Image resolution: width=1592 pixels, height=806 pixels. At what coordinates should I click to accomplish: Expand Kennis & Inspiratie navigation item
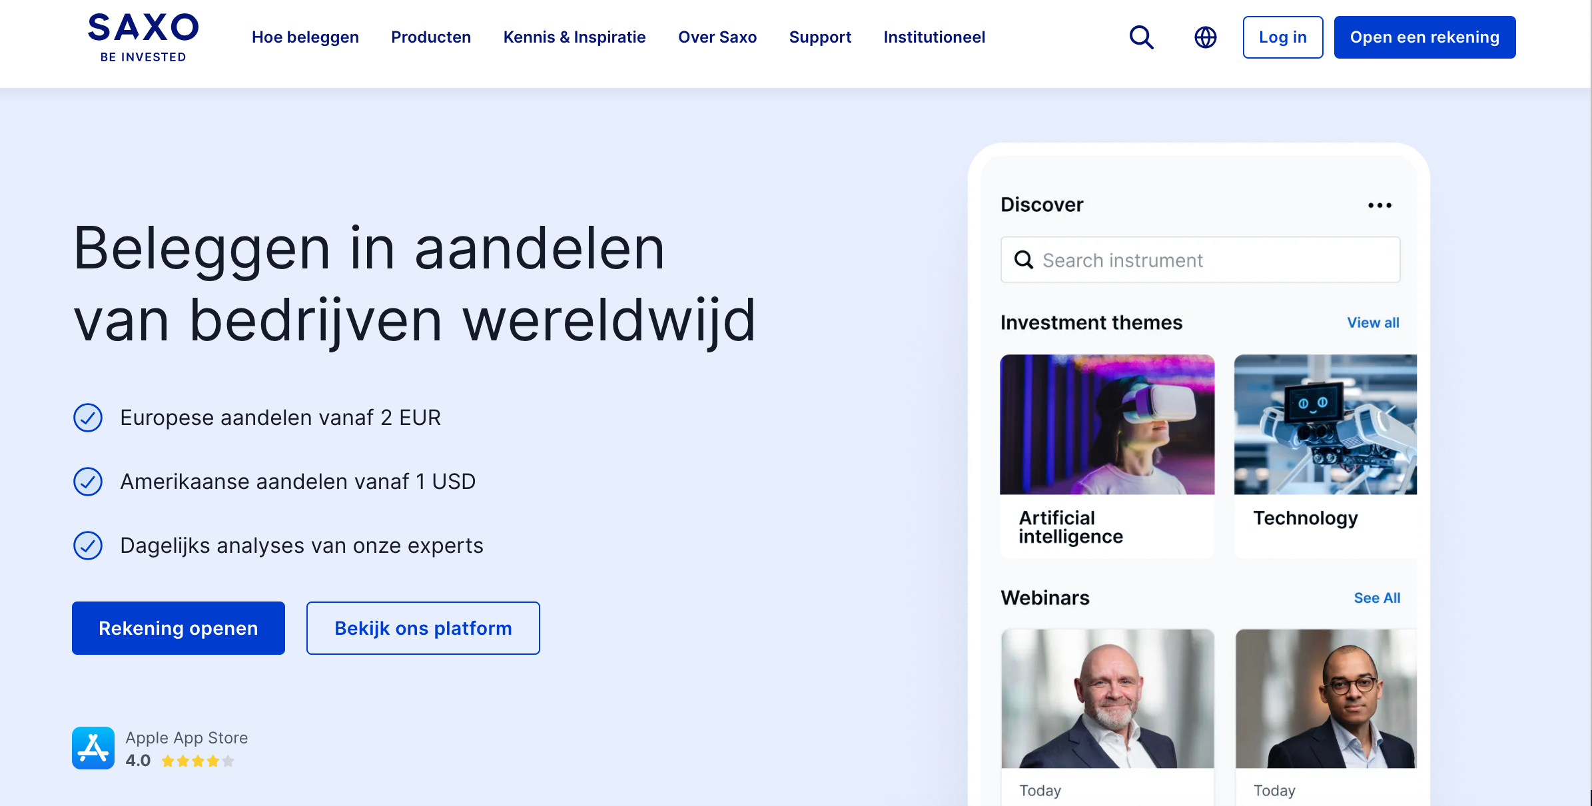click(x=574, y=37)
